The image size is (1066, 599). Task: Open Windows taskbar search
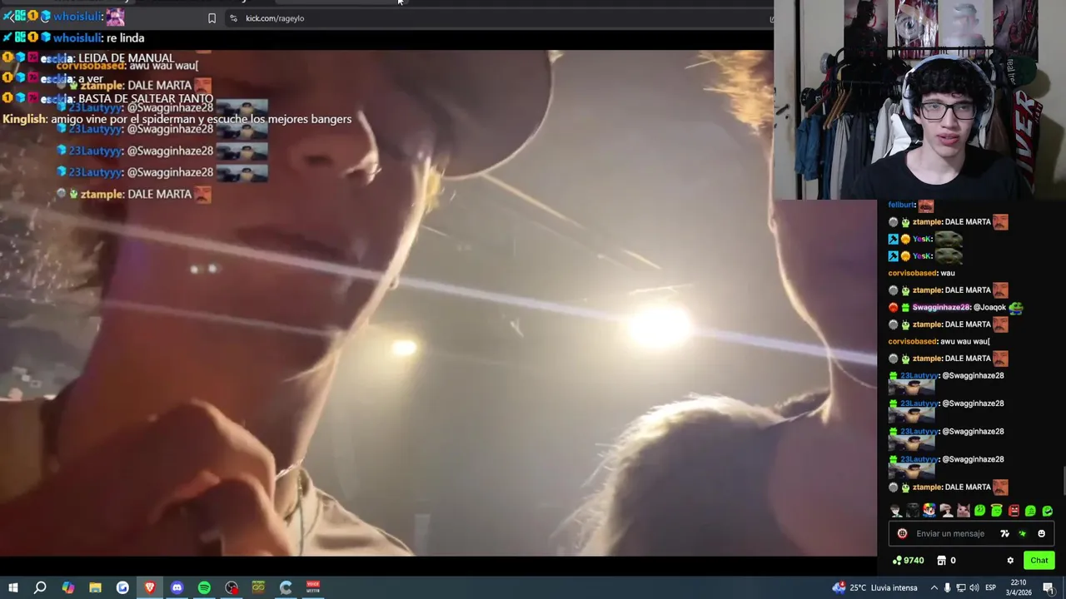pyautogui.click(x=40, y=587)
